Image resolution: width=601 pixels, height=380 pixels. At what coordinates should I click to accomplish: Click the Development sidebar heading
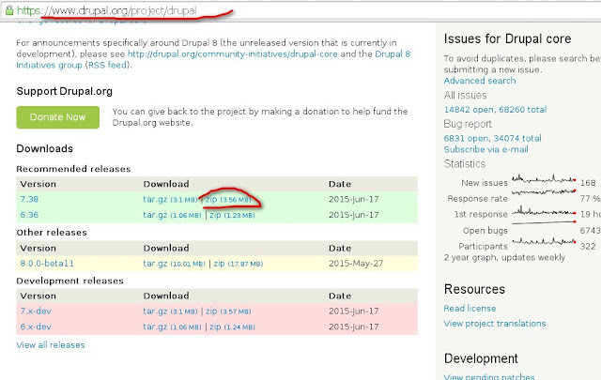click(x=481, y=358)
